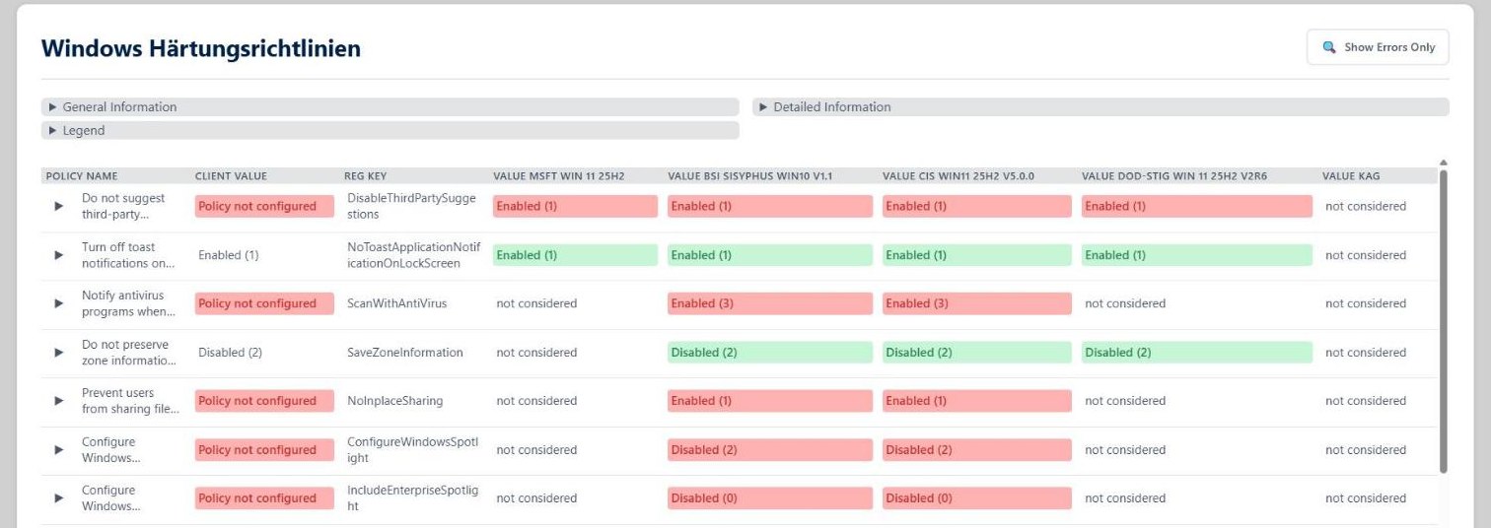Click client value Disabled (2) in SaveZoneInformation row
The image size is (1491, 528).
[x=230, y=353]
